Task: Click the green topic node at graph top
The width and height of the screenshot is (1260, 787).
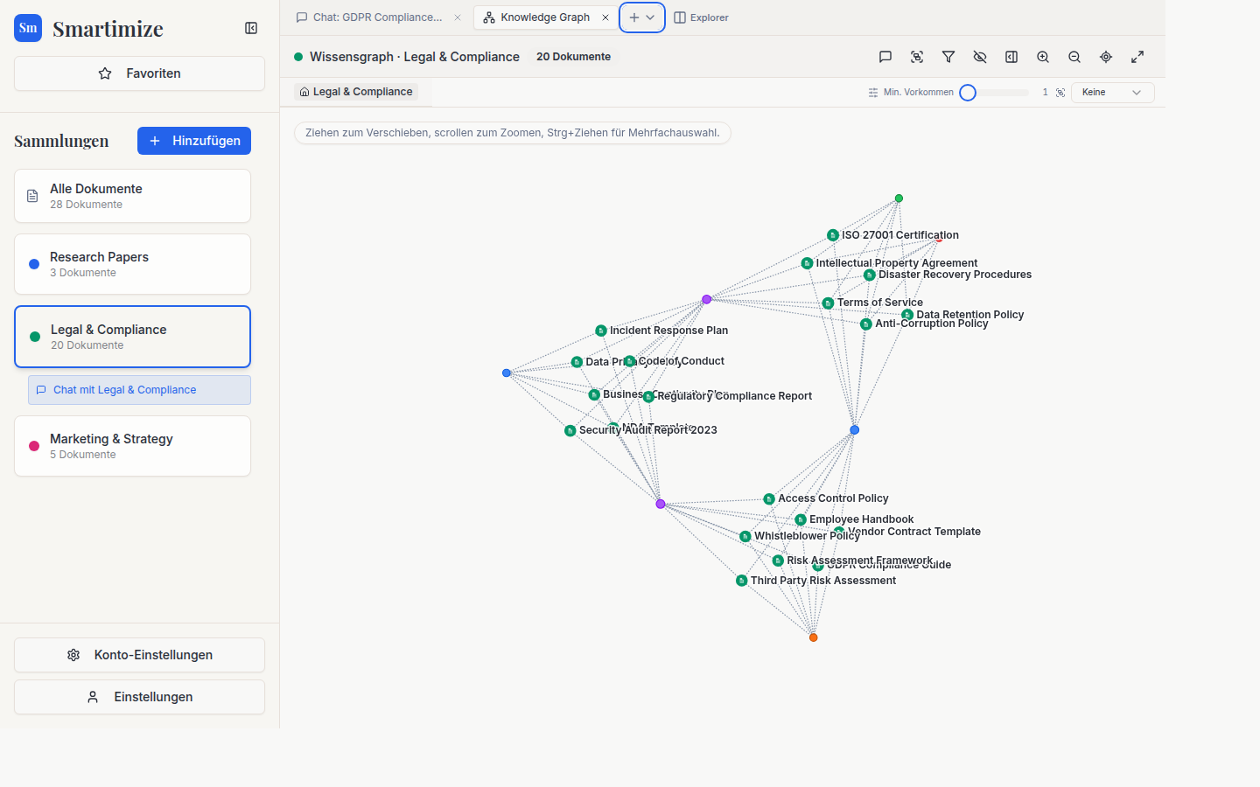Action: [899, 198]
